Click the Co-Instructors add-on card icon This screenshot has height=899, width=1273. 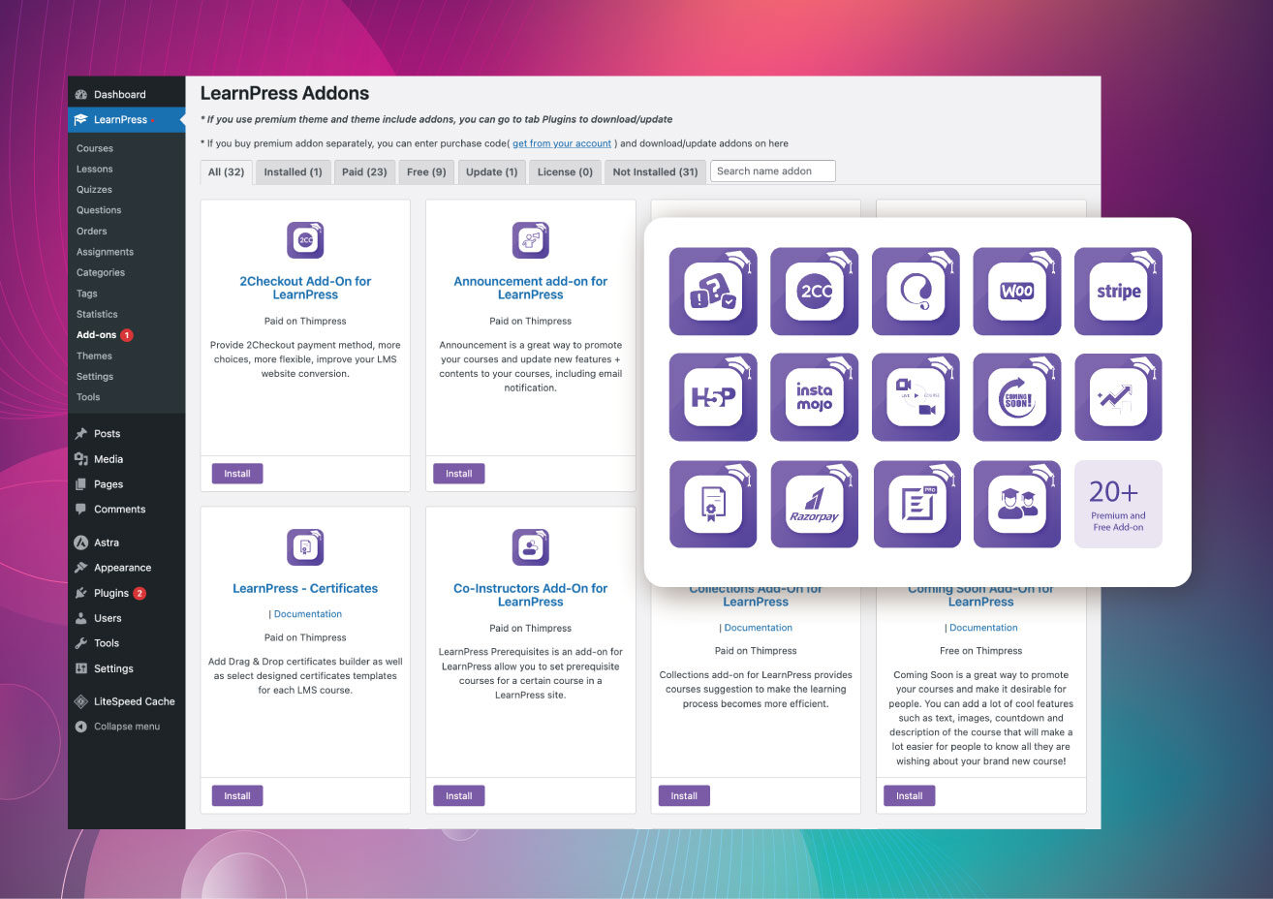[x=530, y=545]
